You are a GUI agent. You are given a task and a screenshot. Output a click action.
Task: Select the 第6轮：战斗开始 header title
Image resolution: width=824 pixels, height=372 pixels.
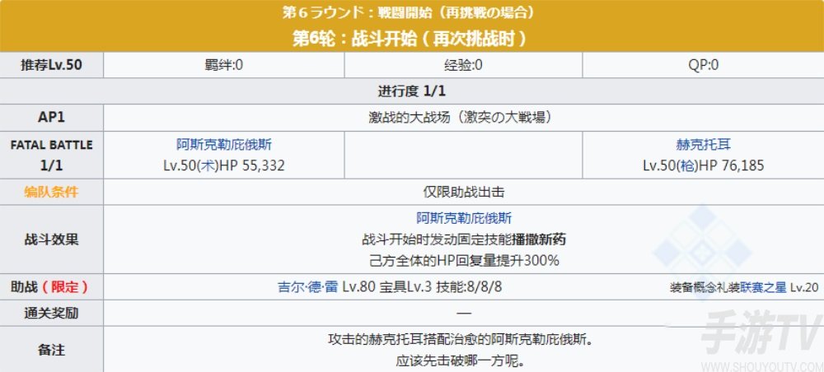pos(409,39)
